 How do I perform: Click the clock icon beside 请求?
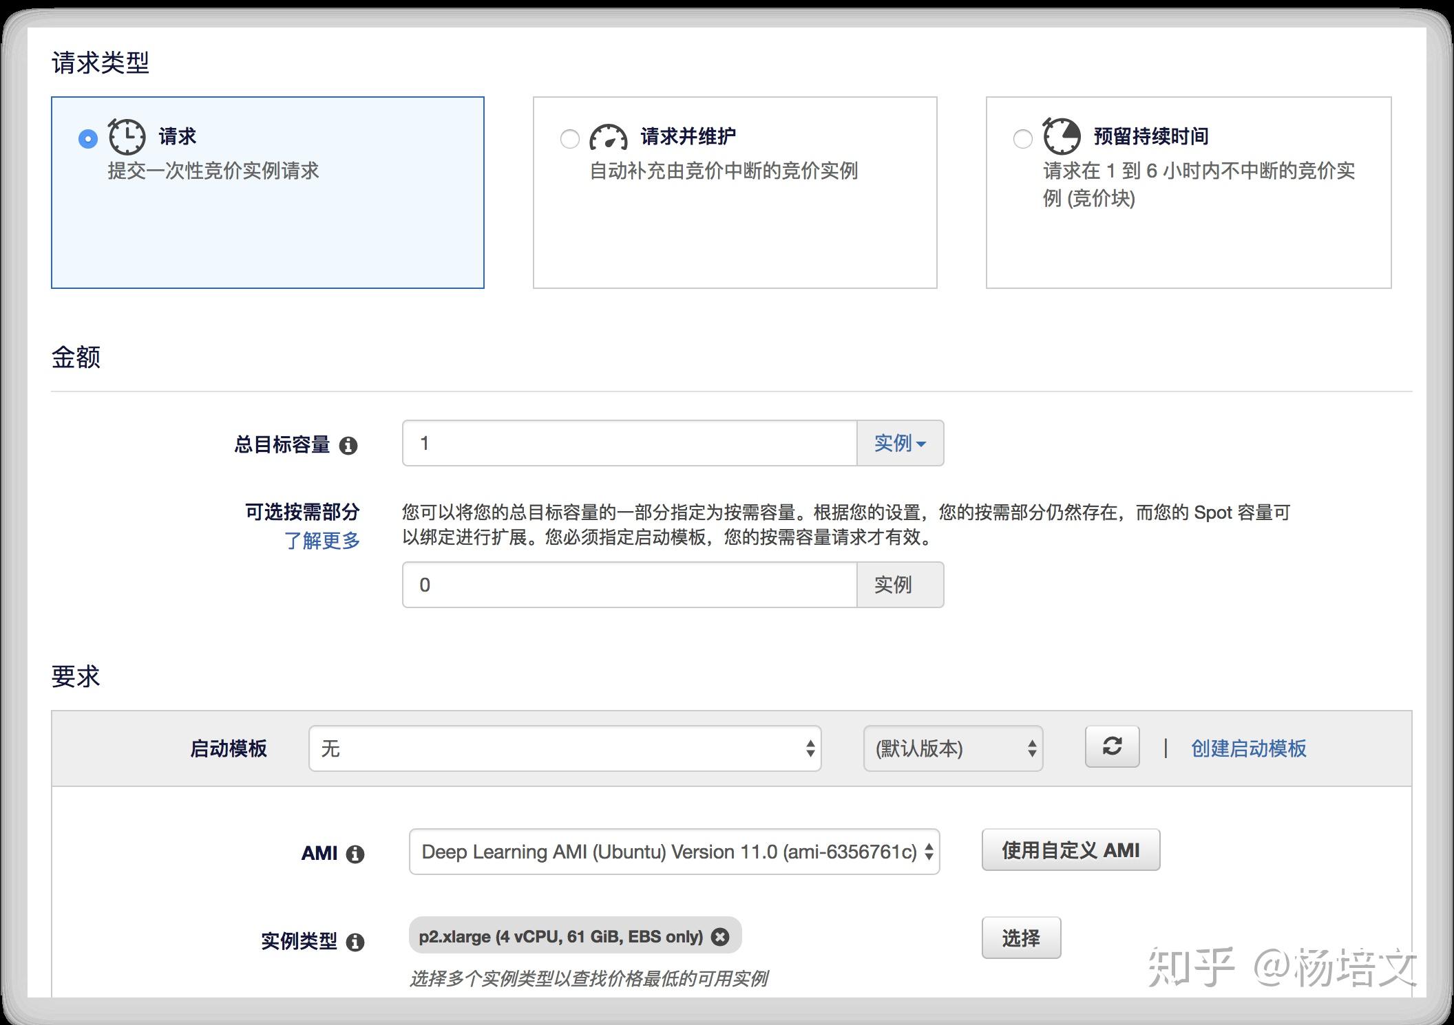click(127, 137)
